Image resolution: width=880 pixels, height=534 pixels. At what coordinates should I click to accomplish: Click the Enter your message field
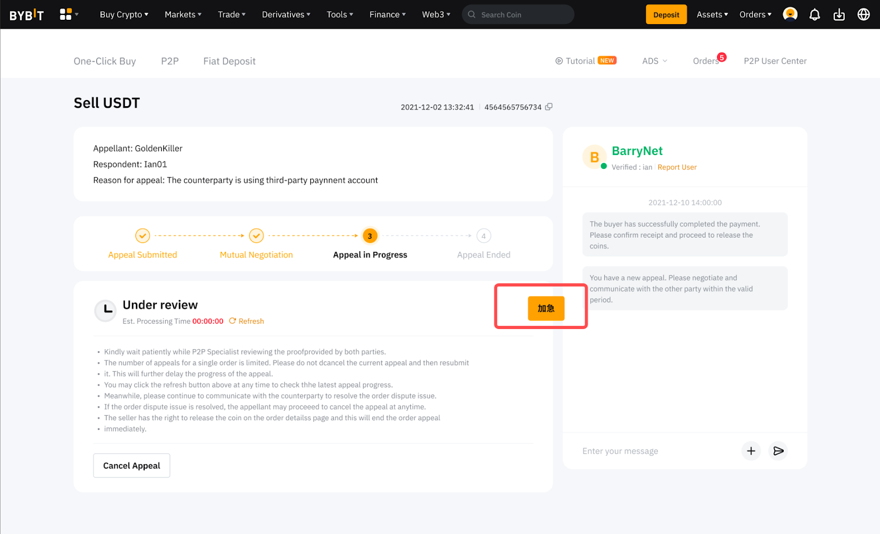click(654, 451)
